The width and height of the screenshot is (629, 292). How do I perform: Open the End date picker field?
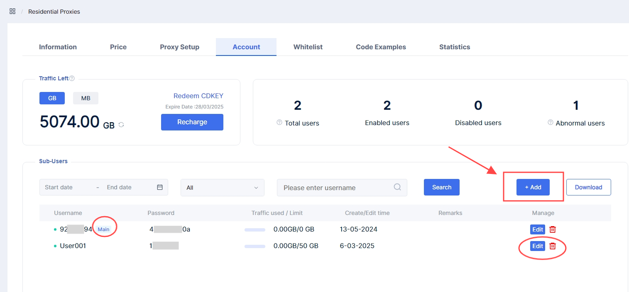125,187
